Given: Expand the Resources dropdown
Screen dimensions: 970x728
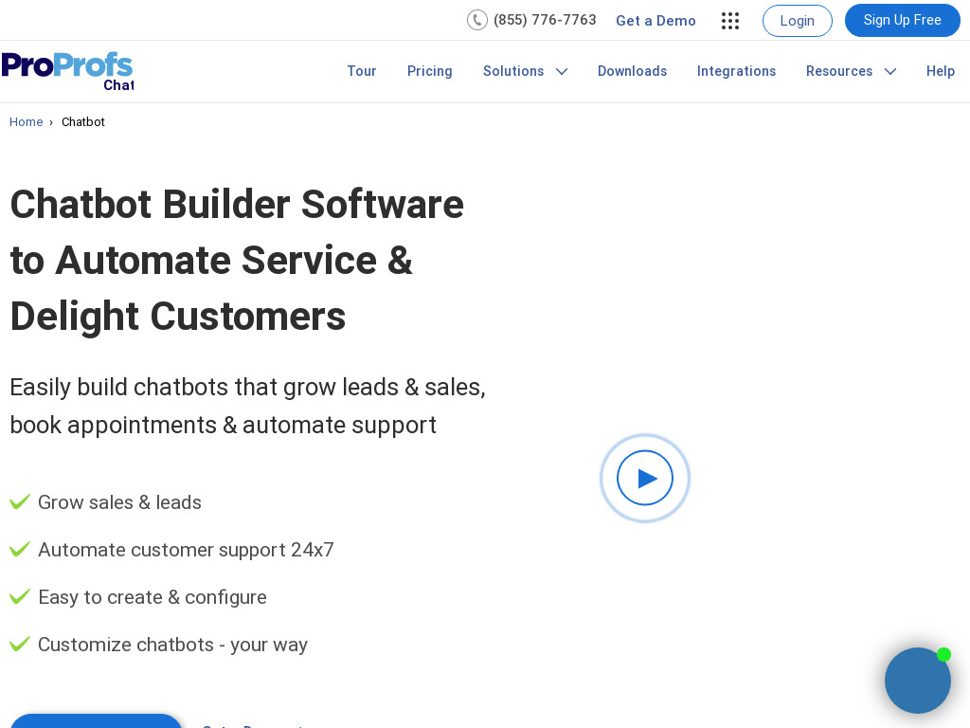Looking at the screenshot, I should [851, 71].
